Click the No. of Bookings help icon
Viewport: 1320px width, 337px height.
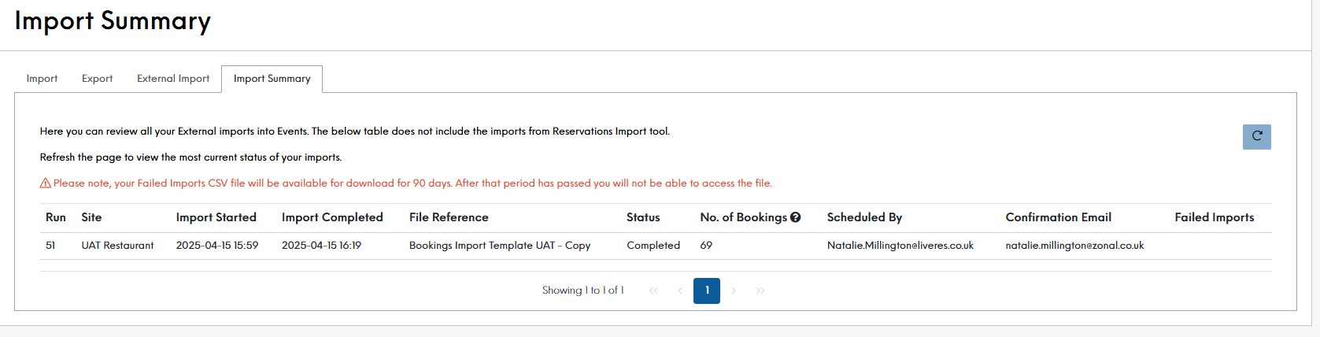coord(796,217)
